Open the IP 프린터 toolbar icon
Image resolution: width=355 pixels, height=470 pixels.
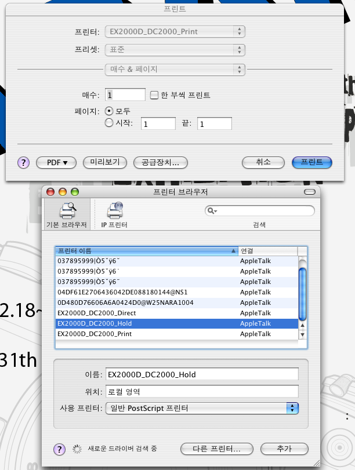pyautogui.click(x=114, y=213)
